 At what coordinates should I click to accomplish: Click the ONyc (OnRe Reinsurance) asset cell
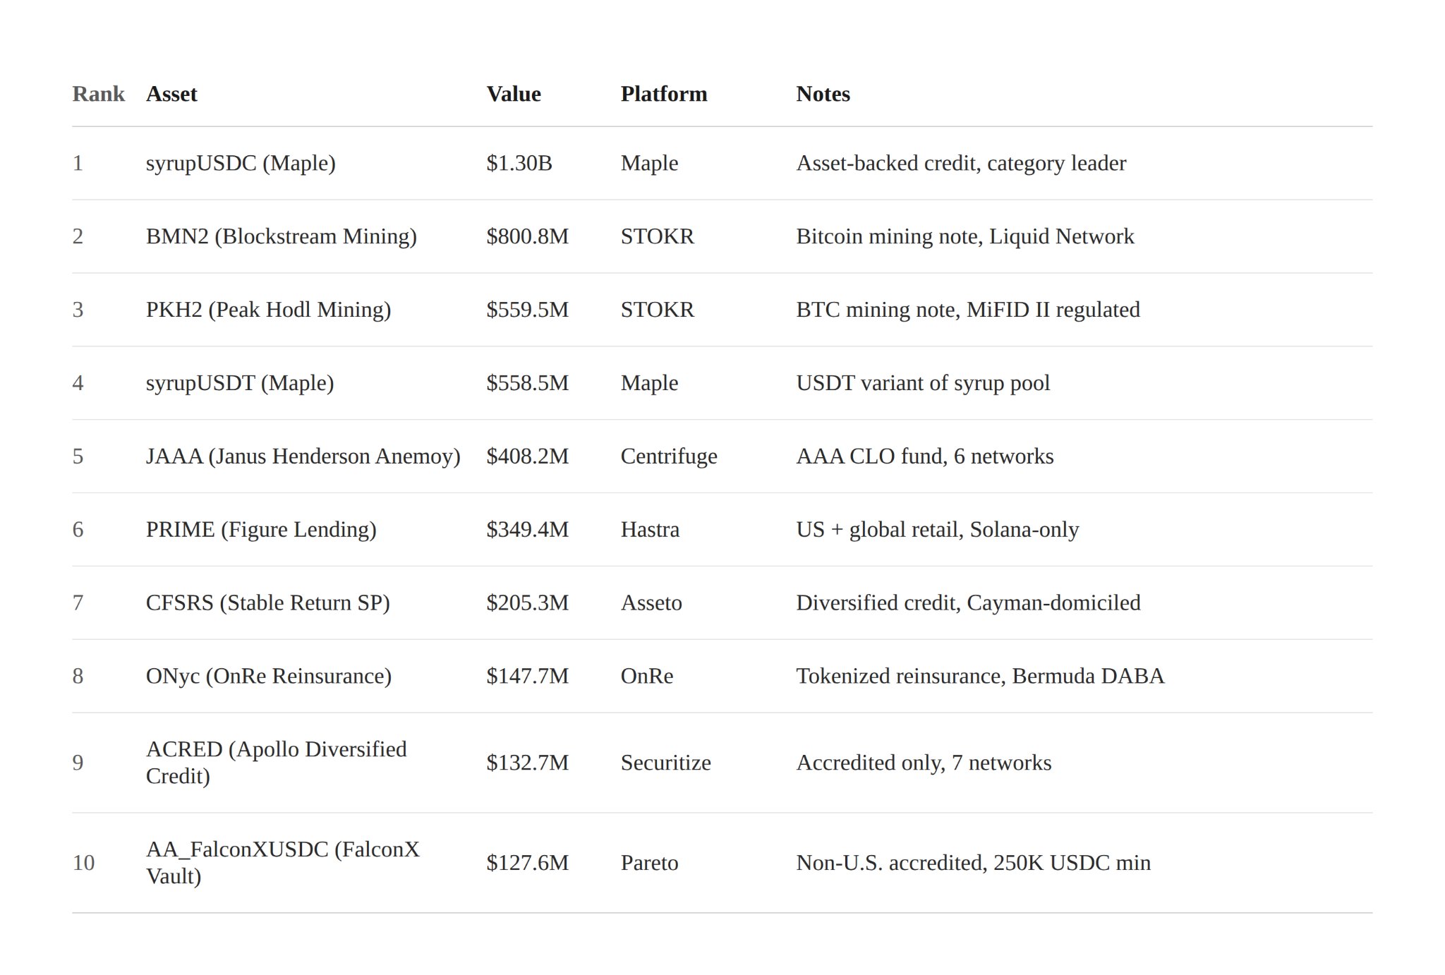point(268,677)
